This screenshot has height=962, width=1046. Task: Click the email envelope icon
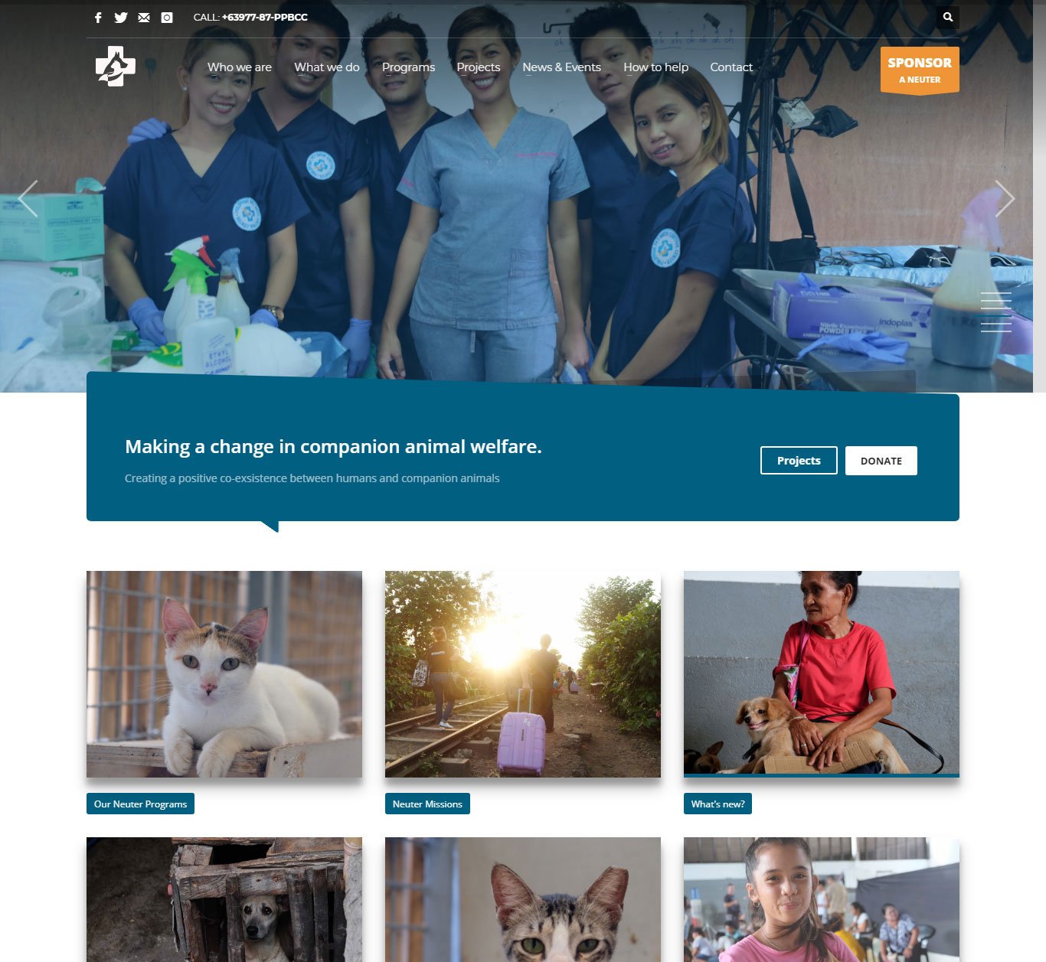pos(144,18)
